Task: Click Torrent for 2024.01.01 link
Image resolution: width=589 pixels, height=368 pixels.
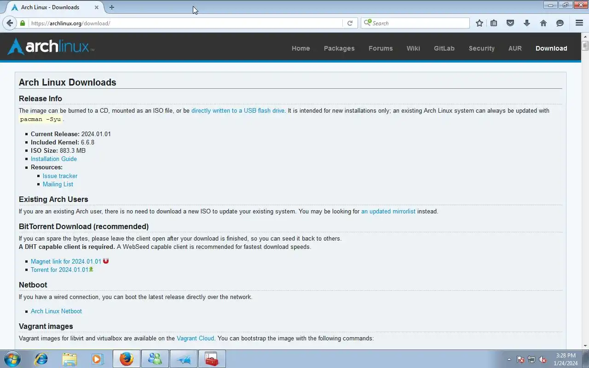Action: pos(59,270)
